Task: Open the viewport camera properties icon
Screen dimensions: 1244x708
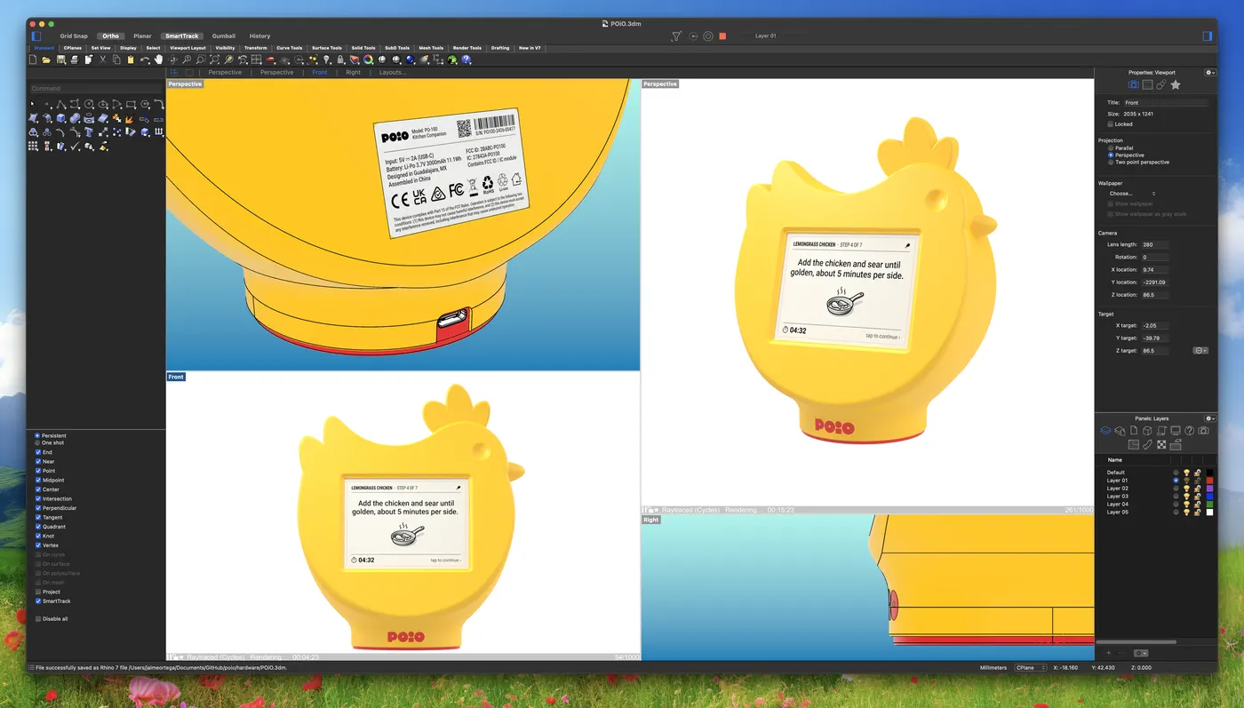Action: (x=1134, y=84)
